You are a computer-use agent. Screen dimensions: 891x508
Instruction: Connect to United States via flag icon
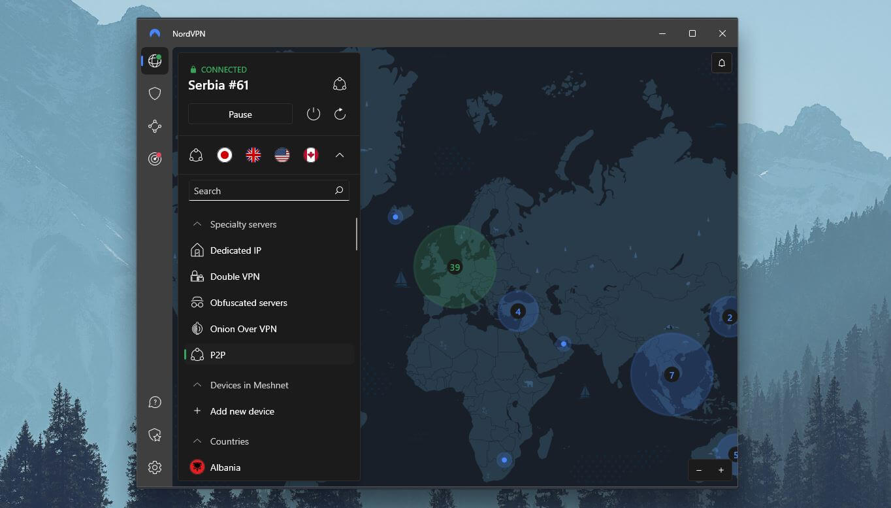click(x=282, y=155)
